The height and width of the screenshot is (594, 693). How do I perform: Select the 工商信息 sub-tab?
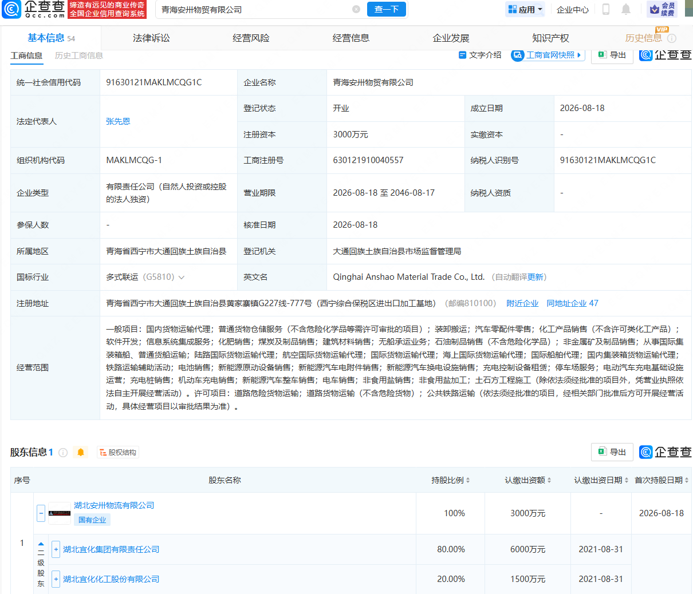[26, 56]
